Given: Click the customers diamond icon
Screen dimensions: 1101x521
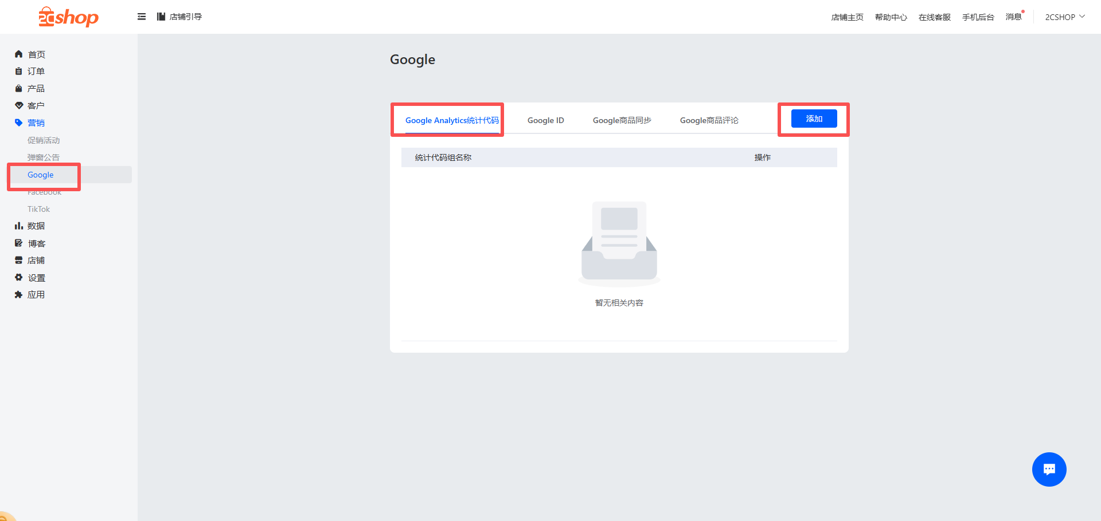Looking at the screenshot, I should [18, 106].
